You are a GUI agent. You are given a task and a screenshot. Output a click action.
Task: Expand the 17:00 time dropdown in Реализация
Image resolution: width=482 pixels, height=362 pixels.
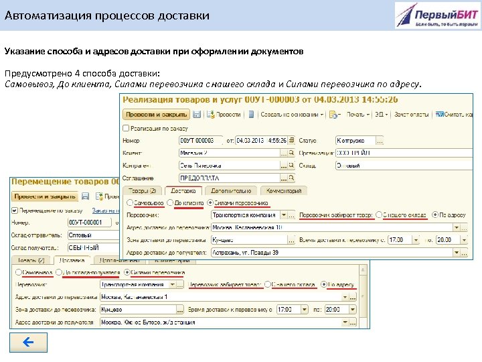tap(416, 240)
